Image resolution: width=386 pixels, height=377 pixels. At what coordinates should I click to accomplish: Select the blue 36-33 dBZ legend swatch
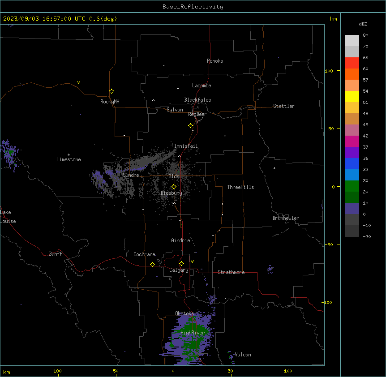point(352,163)
